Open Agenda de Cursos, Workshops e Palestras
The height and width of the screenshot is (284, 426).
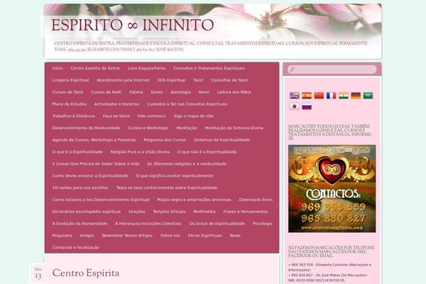(x=94, y=140)
